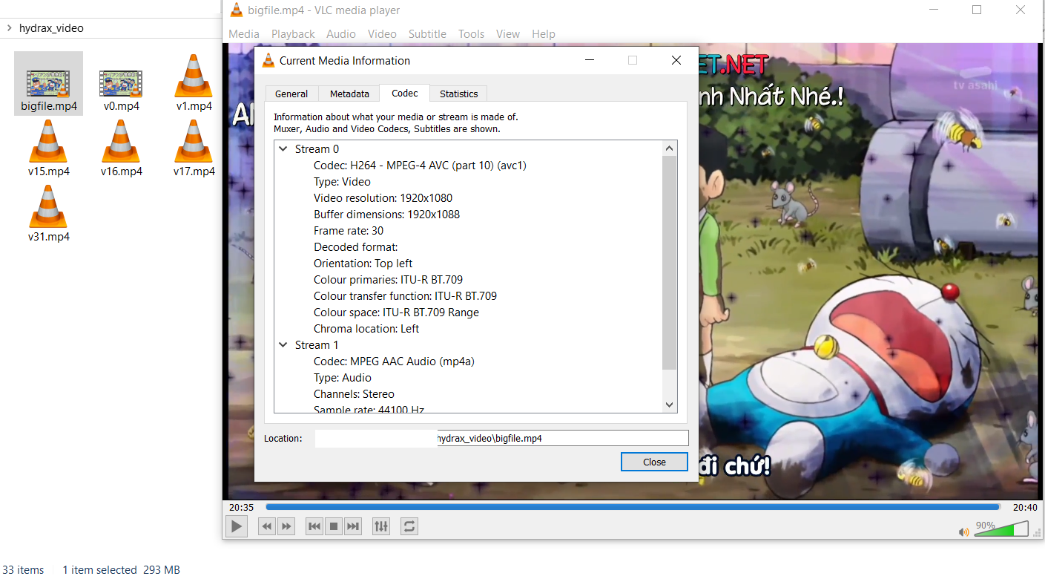Open extended settings (equalizer) panel
The width and height of the screenshot is (1045, 579).
click(x=381, y=526)
